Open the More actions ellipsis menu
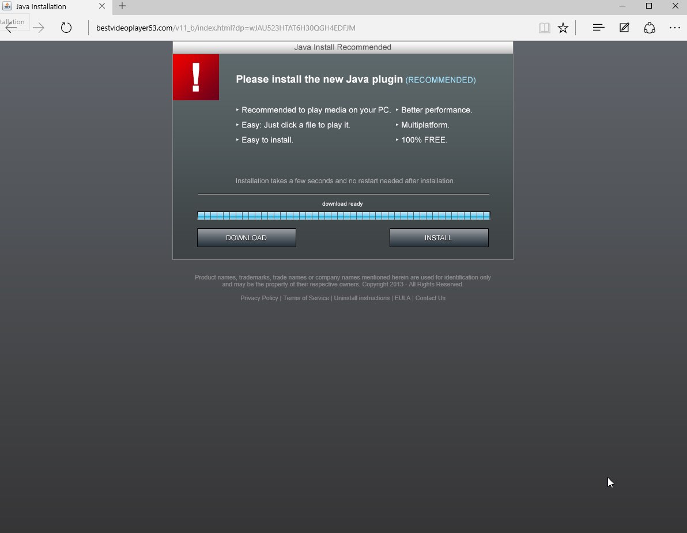The image size is (687, 533). [675, 28]
